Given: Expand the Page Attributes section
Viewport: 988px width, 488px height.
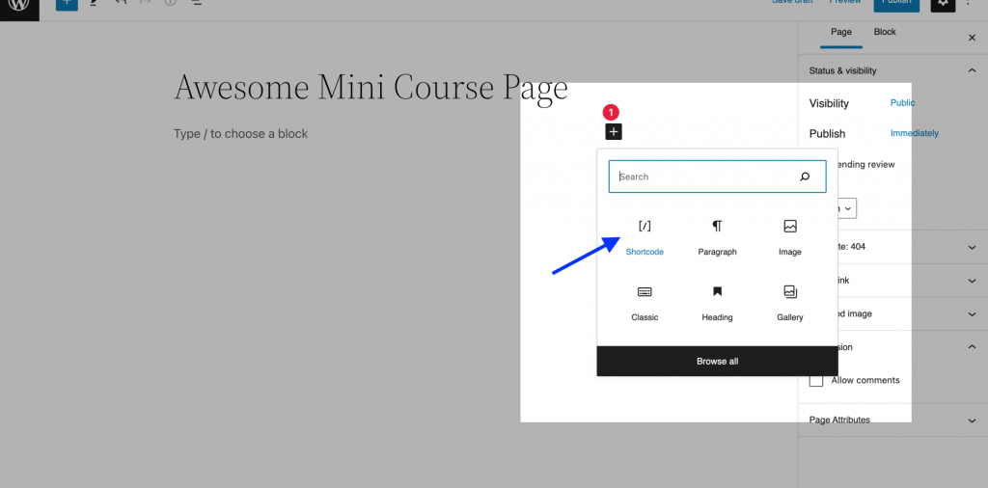Looking at the screenshot, I should (972, 420).
